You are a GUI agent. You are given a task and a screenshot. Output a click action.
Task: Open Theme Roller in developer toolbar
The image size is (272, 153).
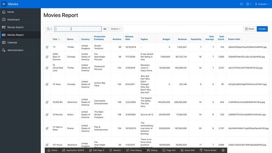[x=208, y=150]
